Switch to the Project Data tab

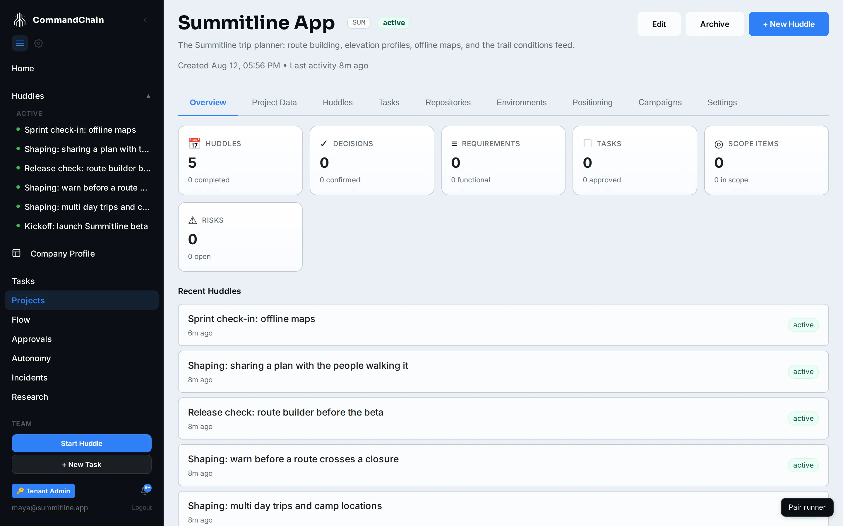[274, 103]
